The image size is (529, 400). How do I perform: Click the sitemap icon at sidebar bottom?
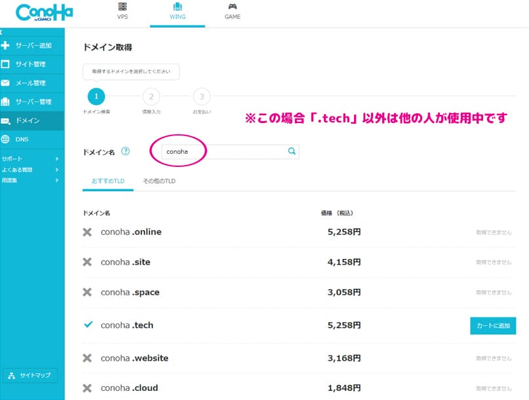click(x=11, y=375)
